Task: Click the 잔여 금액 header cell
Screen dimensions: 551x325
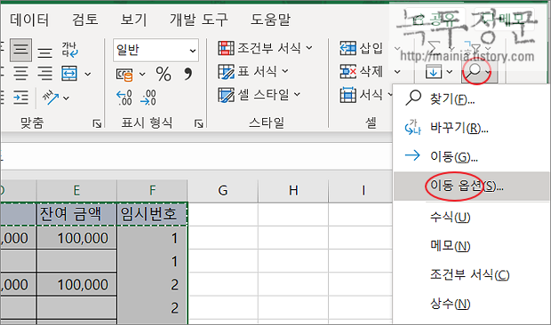Action: coord(76,214)
